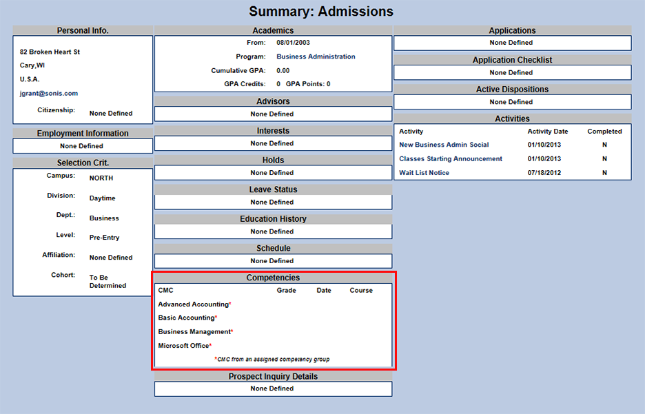Select the Microsoft Office competency row
This screenshot has height=414, width=645.
273,346
